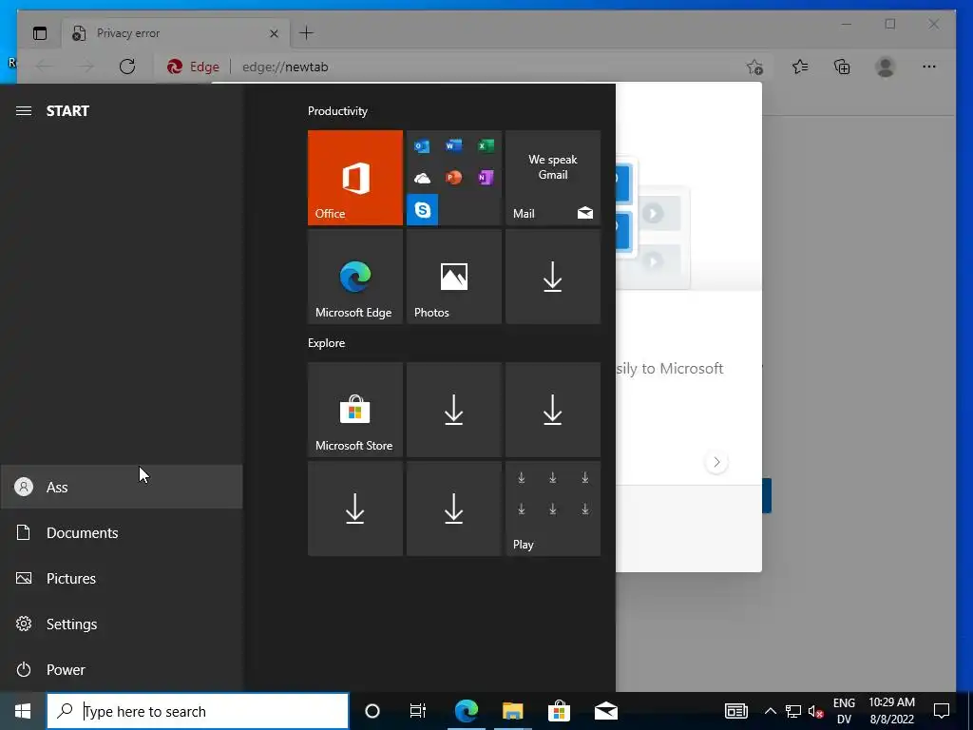Image resolution: width=973 pixels, height=730 pixels.
Task: Show hidden system tray icons
Action: point(770,711)
